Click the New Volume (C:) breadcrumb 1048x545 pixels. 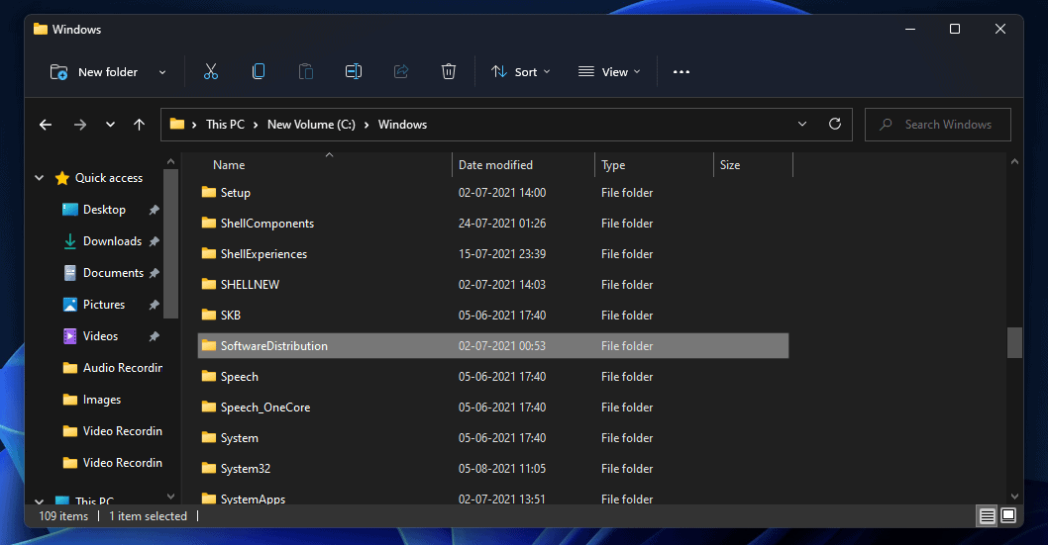point(313,125)
